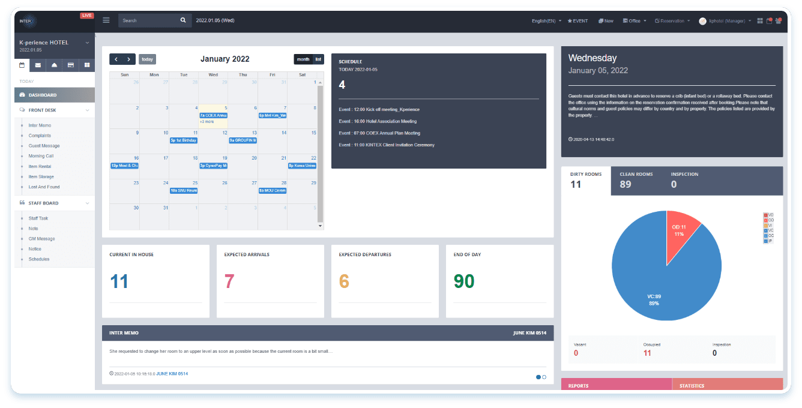Open the Lost And Found menu item
The image size is (802, 408).
coord(44,187)
